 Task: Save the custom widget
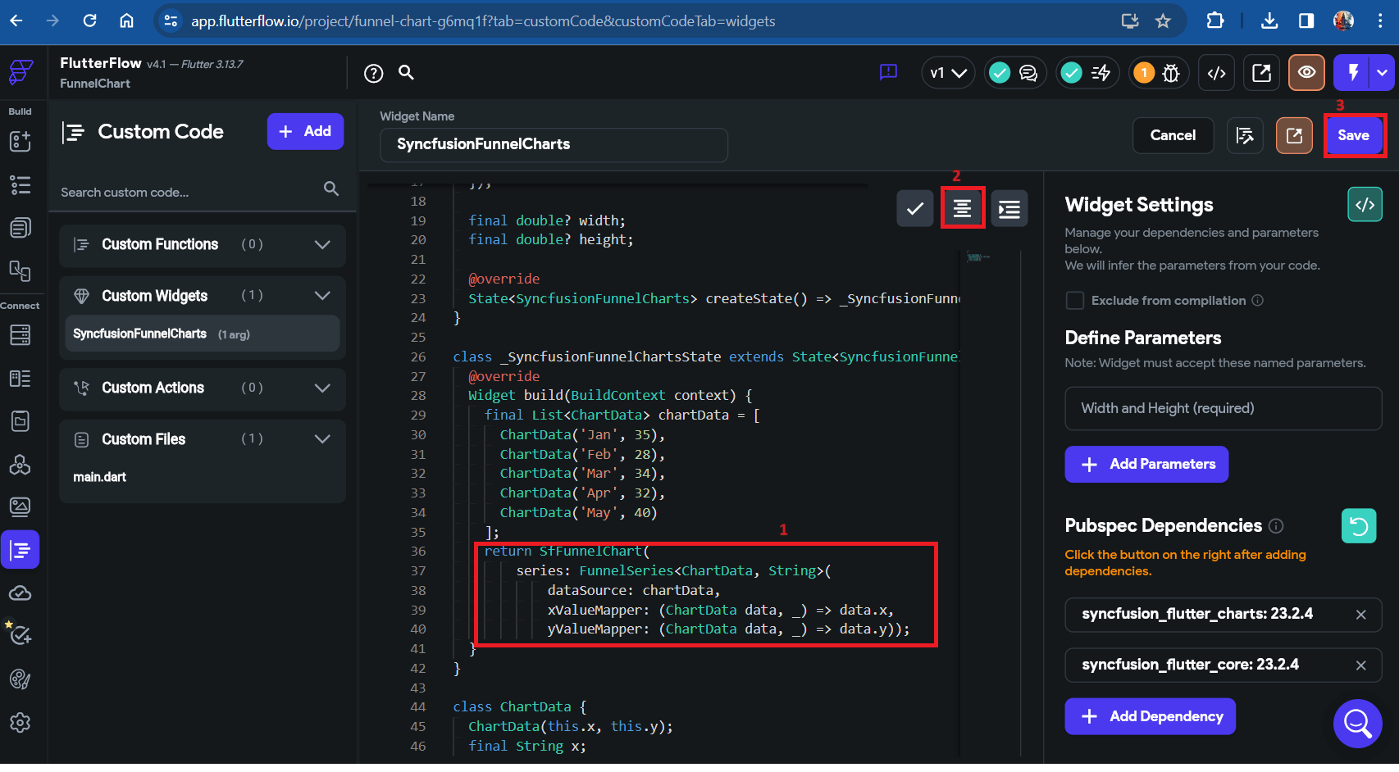(1354, 135)
